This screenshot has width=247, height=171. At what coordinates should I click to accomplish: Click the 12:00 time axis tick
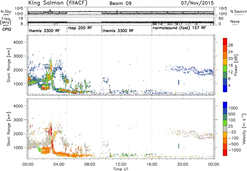coord(121,165)
